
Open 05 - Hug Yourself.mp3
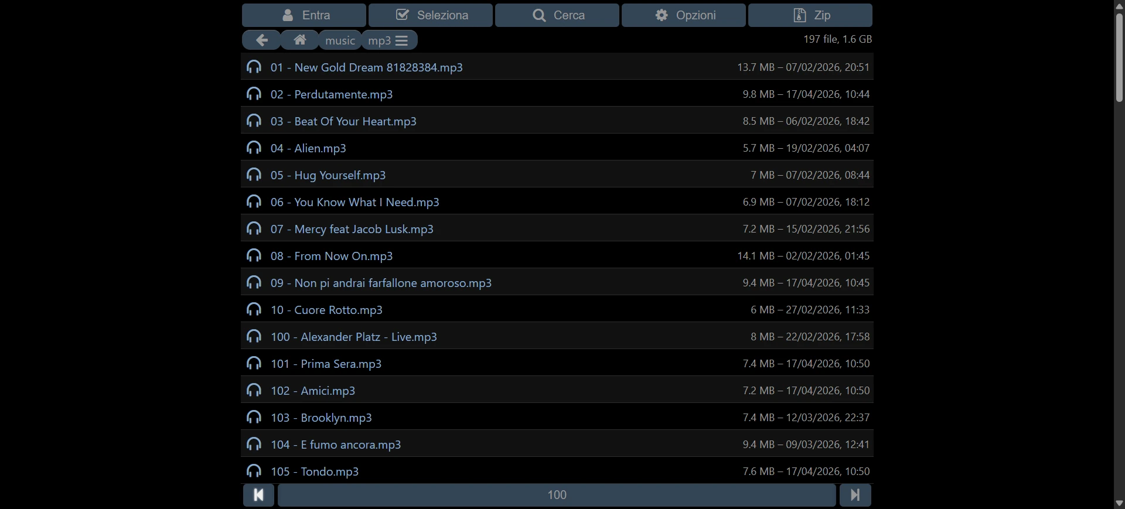(328, 175)
